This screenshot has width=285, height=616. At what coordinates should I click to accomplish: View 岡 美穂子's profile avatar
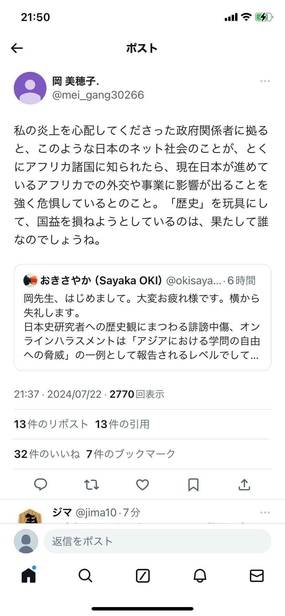30,88
